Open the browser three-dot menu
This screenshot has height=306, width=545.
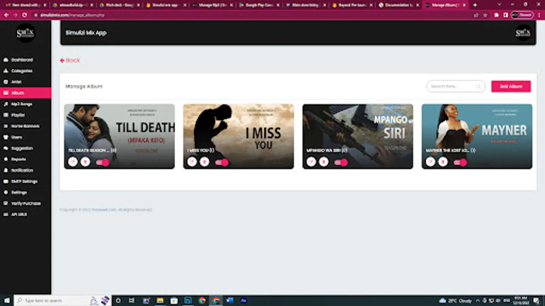[539, 15]
